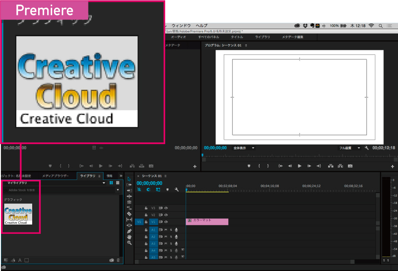Open Dropbox menu bar icon
The width and height of the screenshot is (398, 271).
pos(305,25)
